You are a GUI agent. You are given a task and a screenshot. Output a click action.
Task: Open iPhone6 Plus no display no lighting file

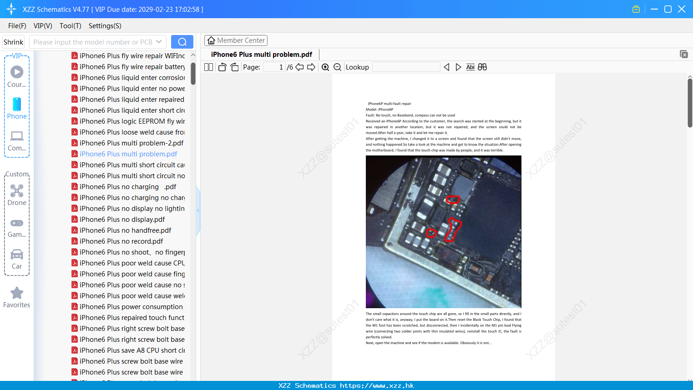click(128, 209)
